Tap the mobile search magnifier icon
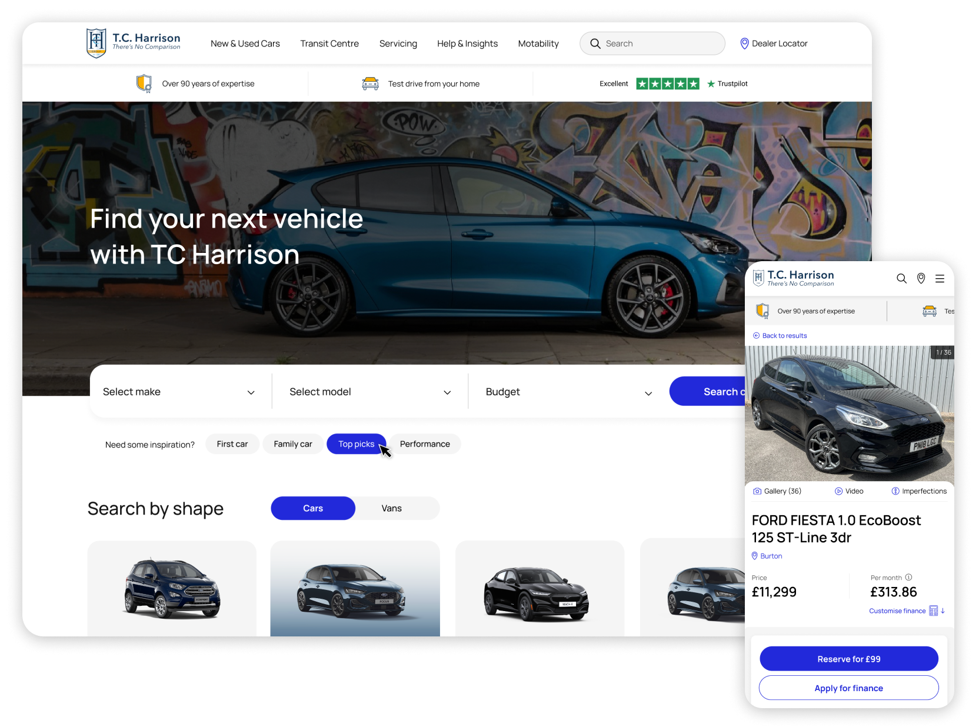The image size is (979, 727). 901,279
